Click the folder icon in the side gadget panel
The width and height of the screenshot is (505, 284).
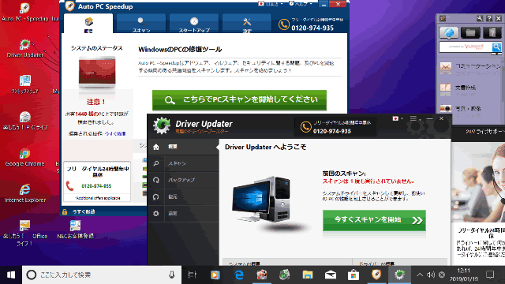click(x=470, y=32)
